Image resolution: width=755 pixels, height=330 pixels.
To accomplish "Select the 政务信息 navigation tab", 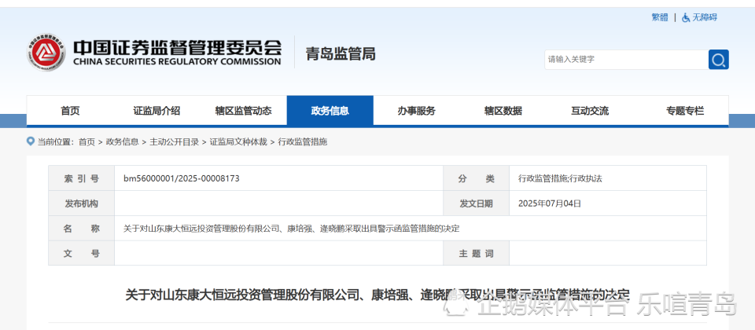I will click(330, 111).
